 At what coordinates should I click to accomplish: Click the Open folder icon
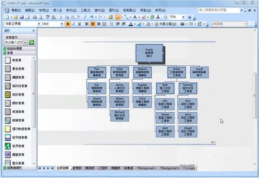16,17
